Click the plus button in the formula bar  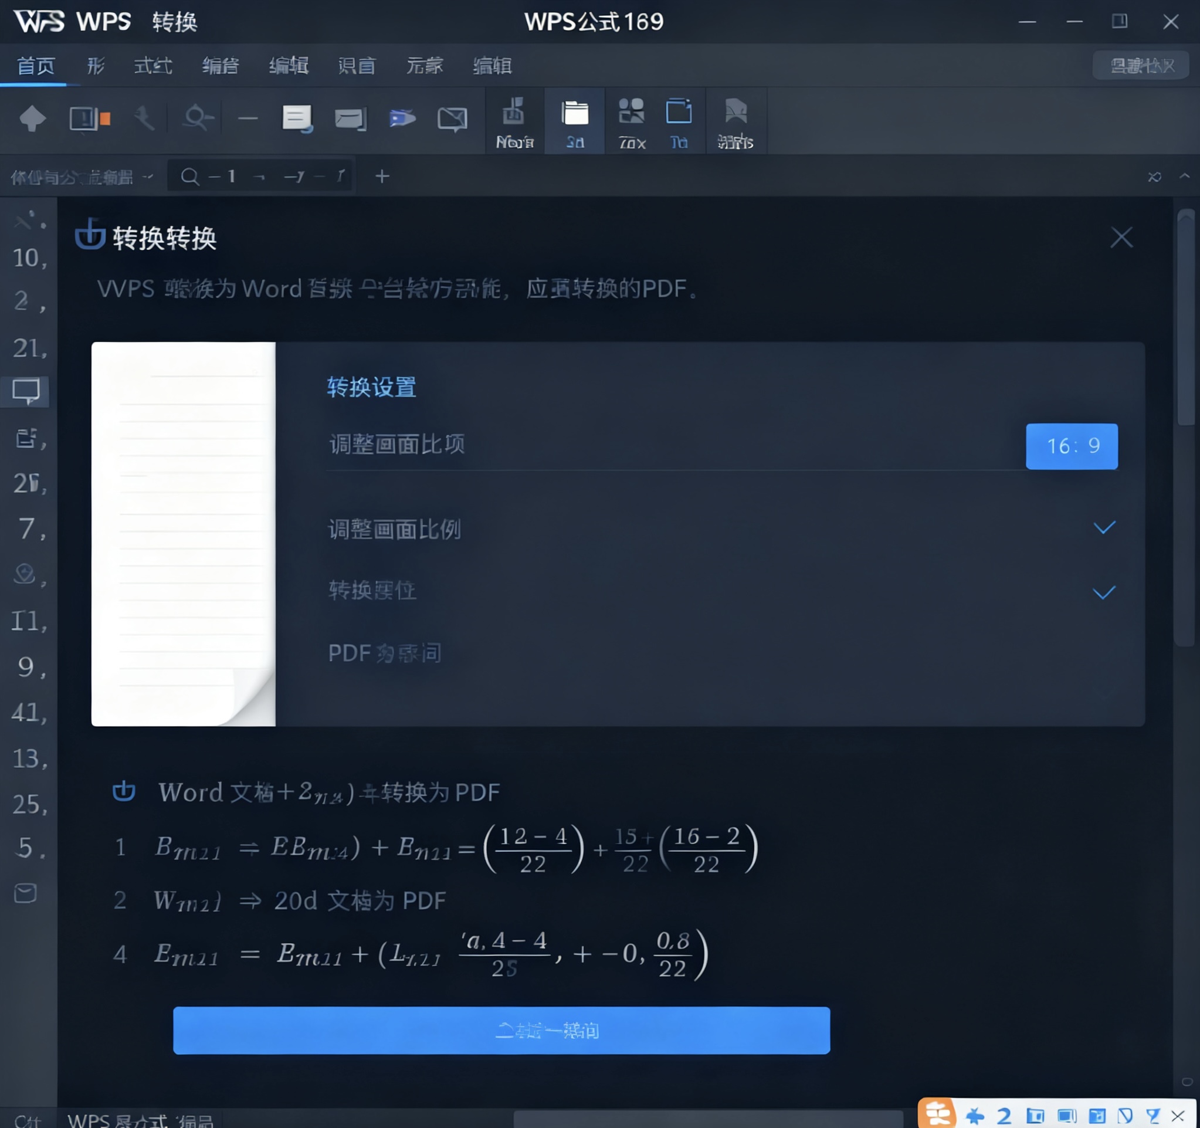tap(381, 177)
